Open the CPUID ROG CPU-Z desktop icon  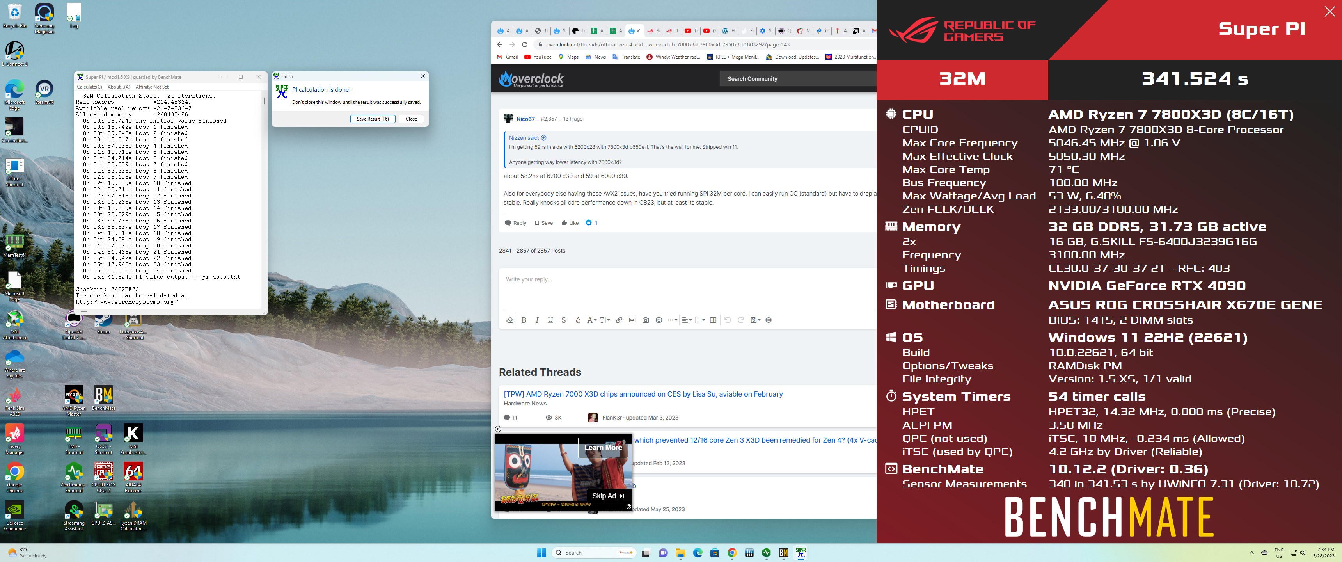pos(103,477)
